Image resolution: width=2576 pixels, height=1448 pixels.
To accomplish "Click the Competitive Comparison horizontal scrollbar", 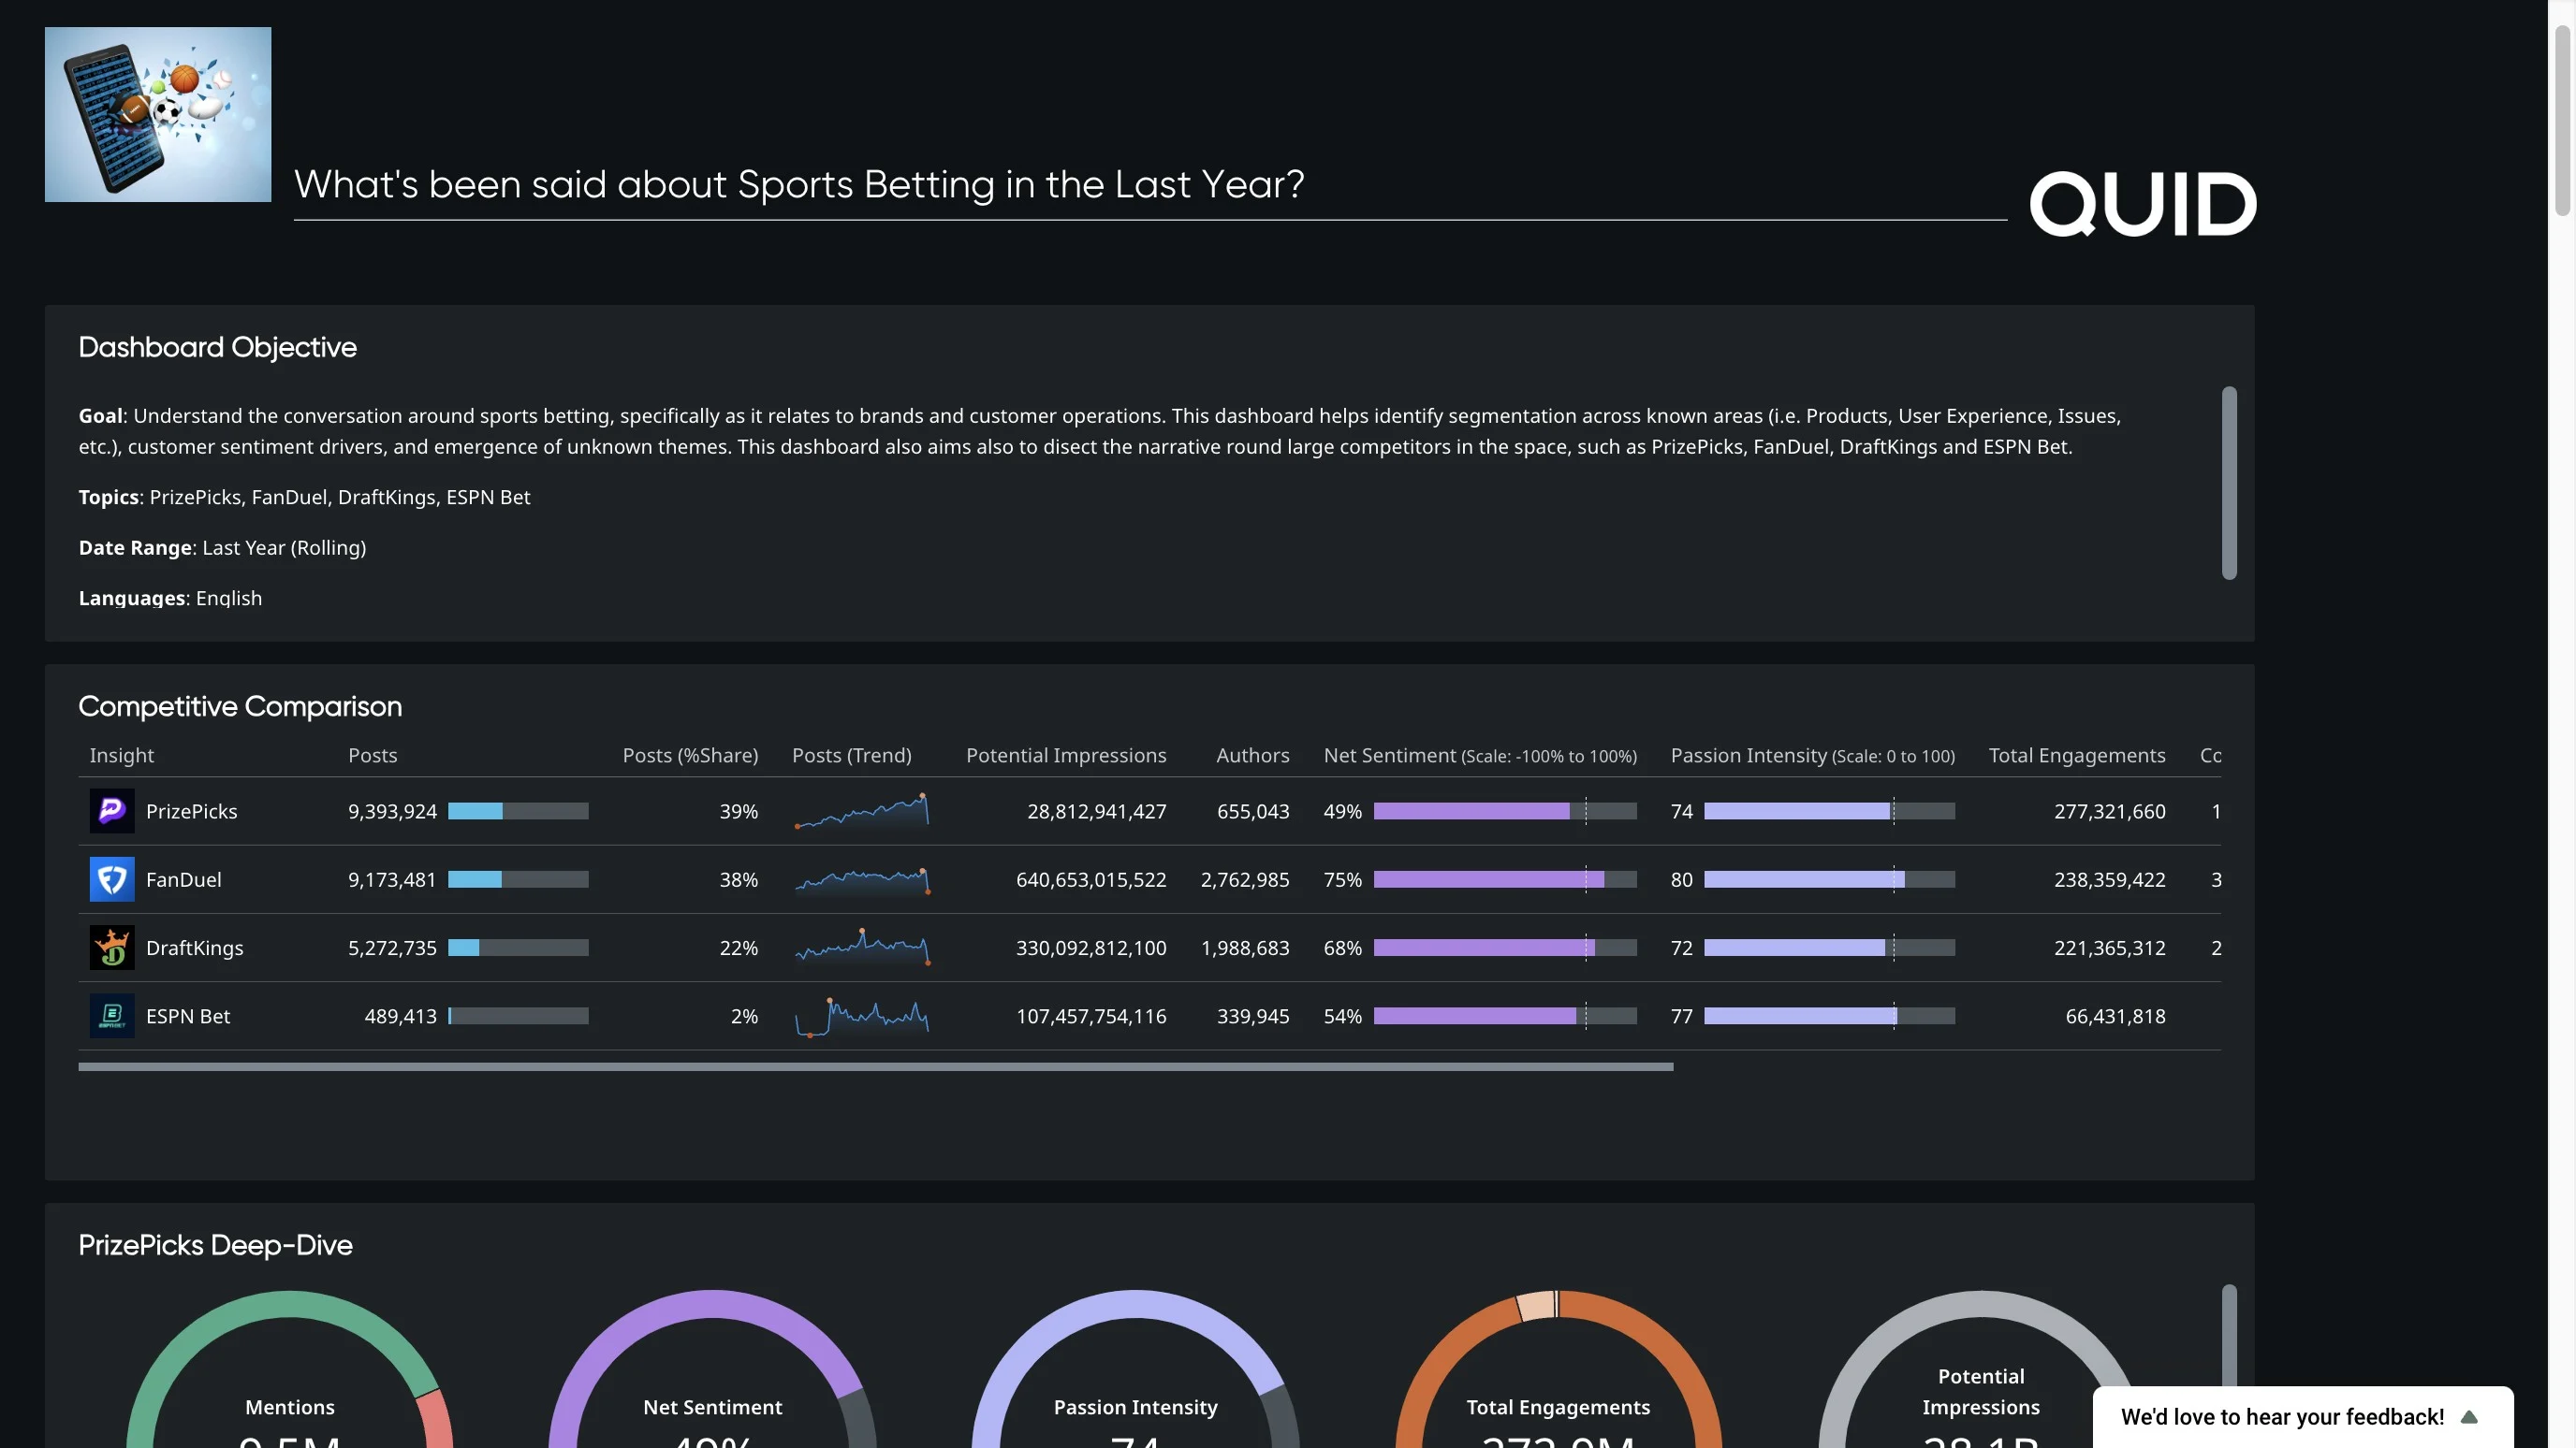I will click(876, 1067).
